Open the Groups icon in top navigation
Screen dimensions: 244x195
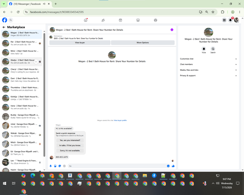(x=156, y=20)
